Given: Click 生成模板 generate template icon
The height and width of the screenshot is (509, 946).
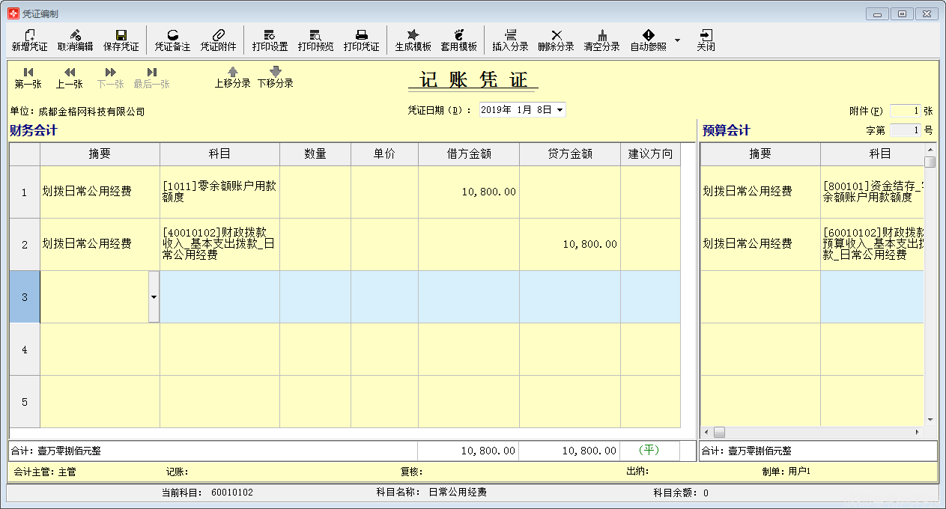Looking at the screenshot, I should pos(413,35).
